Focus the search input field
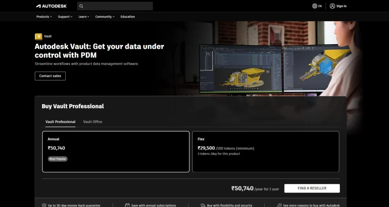The width and height of the screenshot is (389, 207). pos(115,6)
